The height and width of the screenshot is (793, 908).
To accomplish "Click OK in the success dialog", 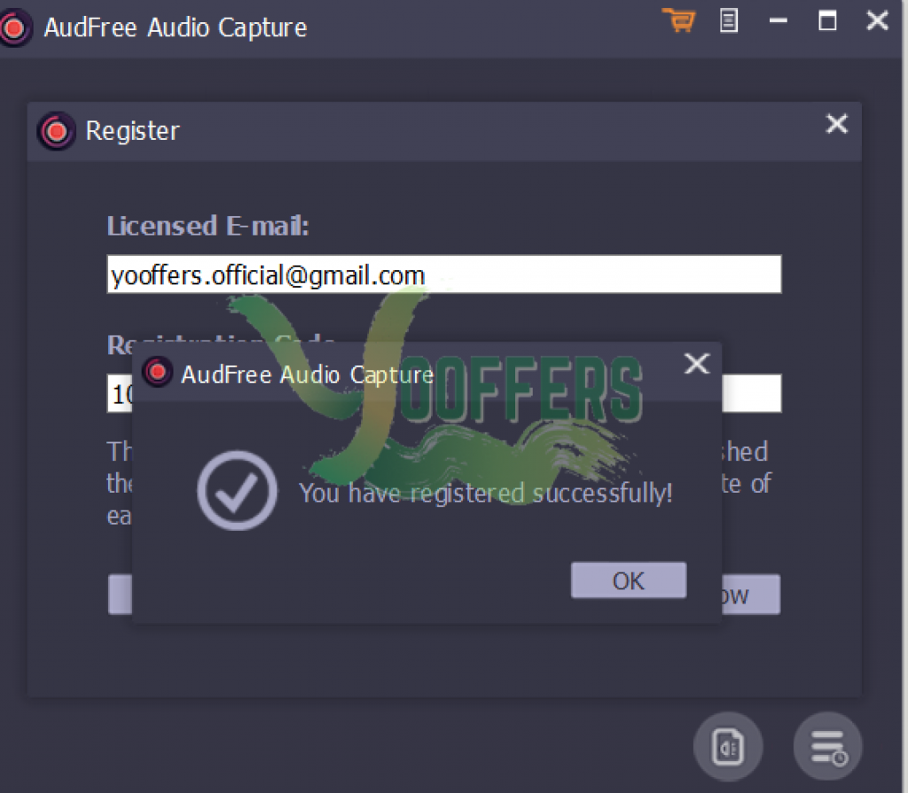I will click(x=629, y=580).
